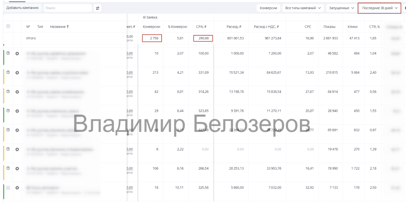Open settings gear for row with 42 conversions

(x=17, y=92)
